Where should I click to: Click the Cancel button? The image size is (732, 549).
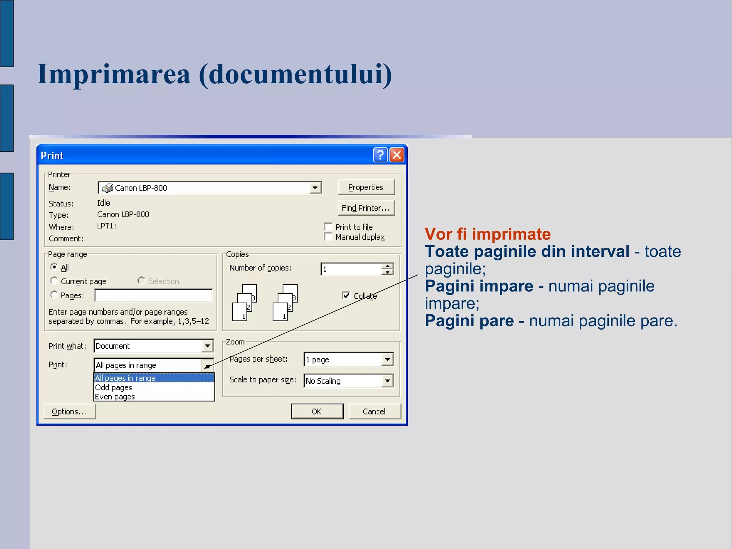pos(375,411)
